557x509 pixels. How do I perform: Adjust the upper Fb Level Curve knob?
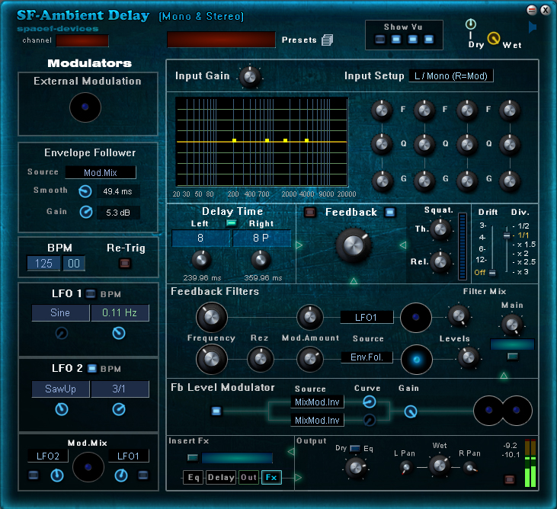point(370,402)
